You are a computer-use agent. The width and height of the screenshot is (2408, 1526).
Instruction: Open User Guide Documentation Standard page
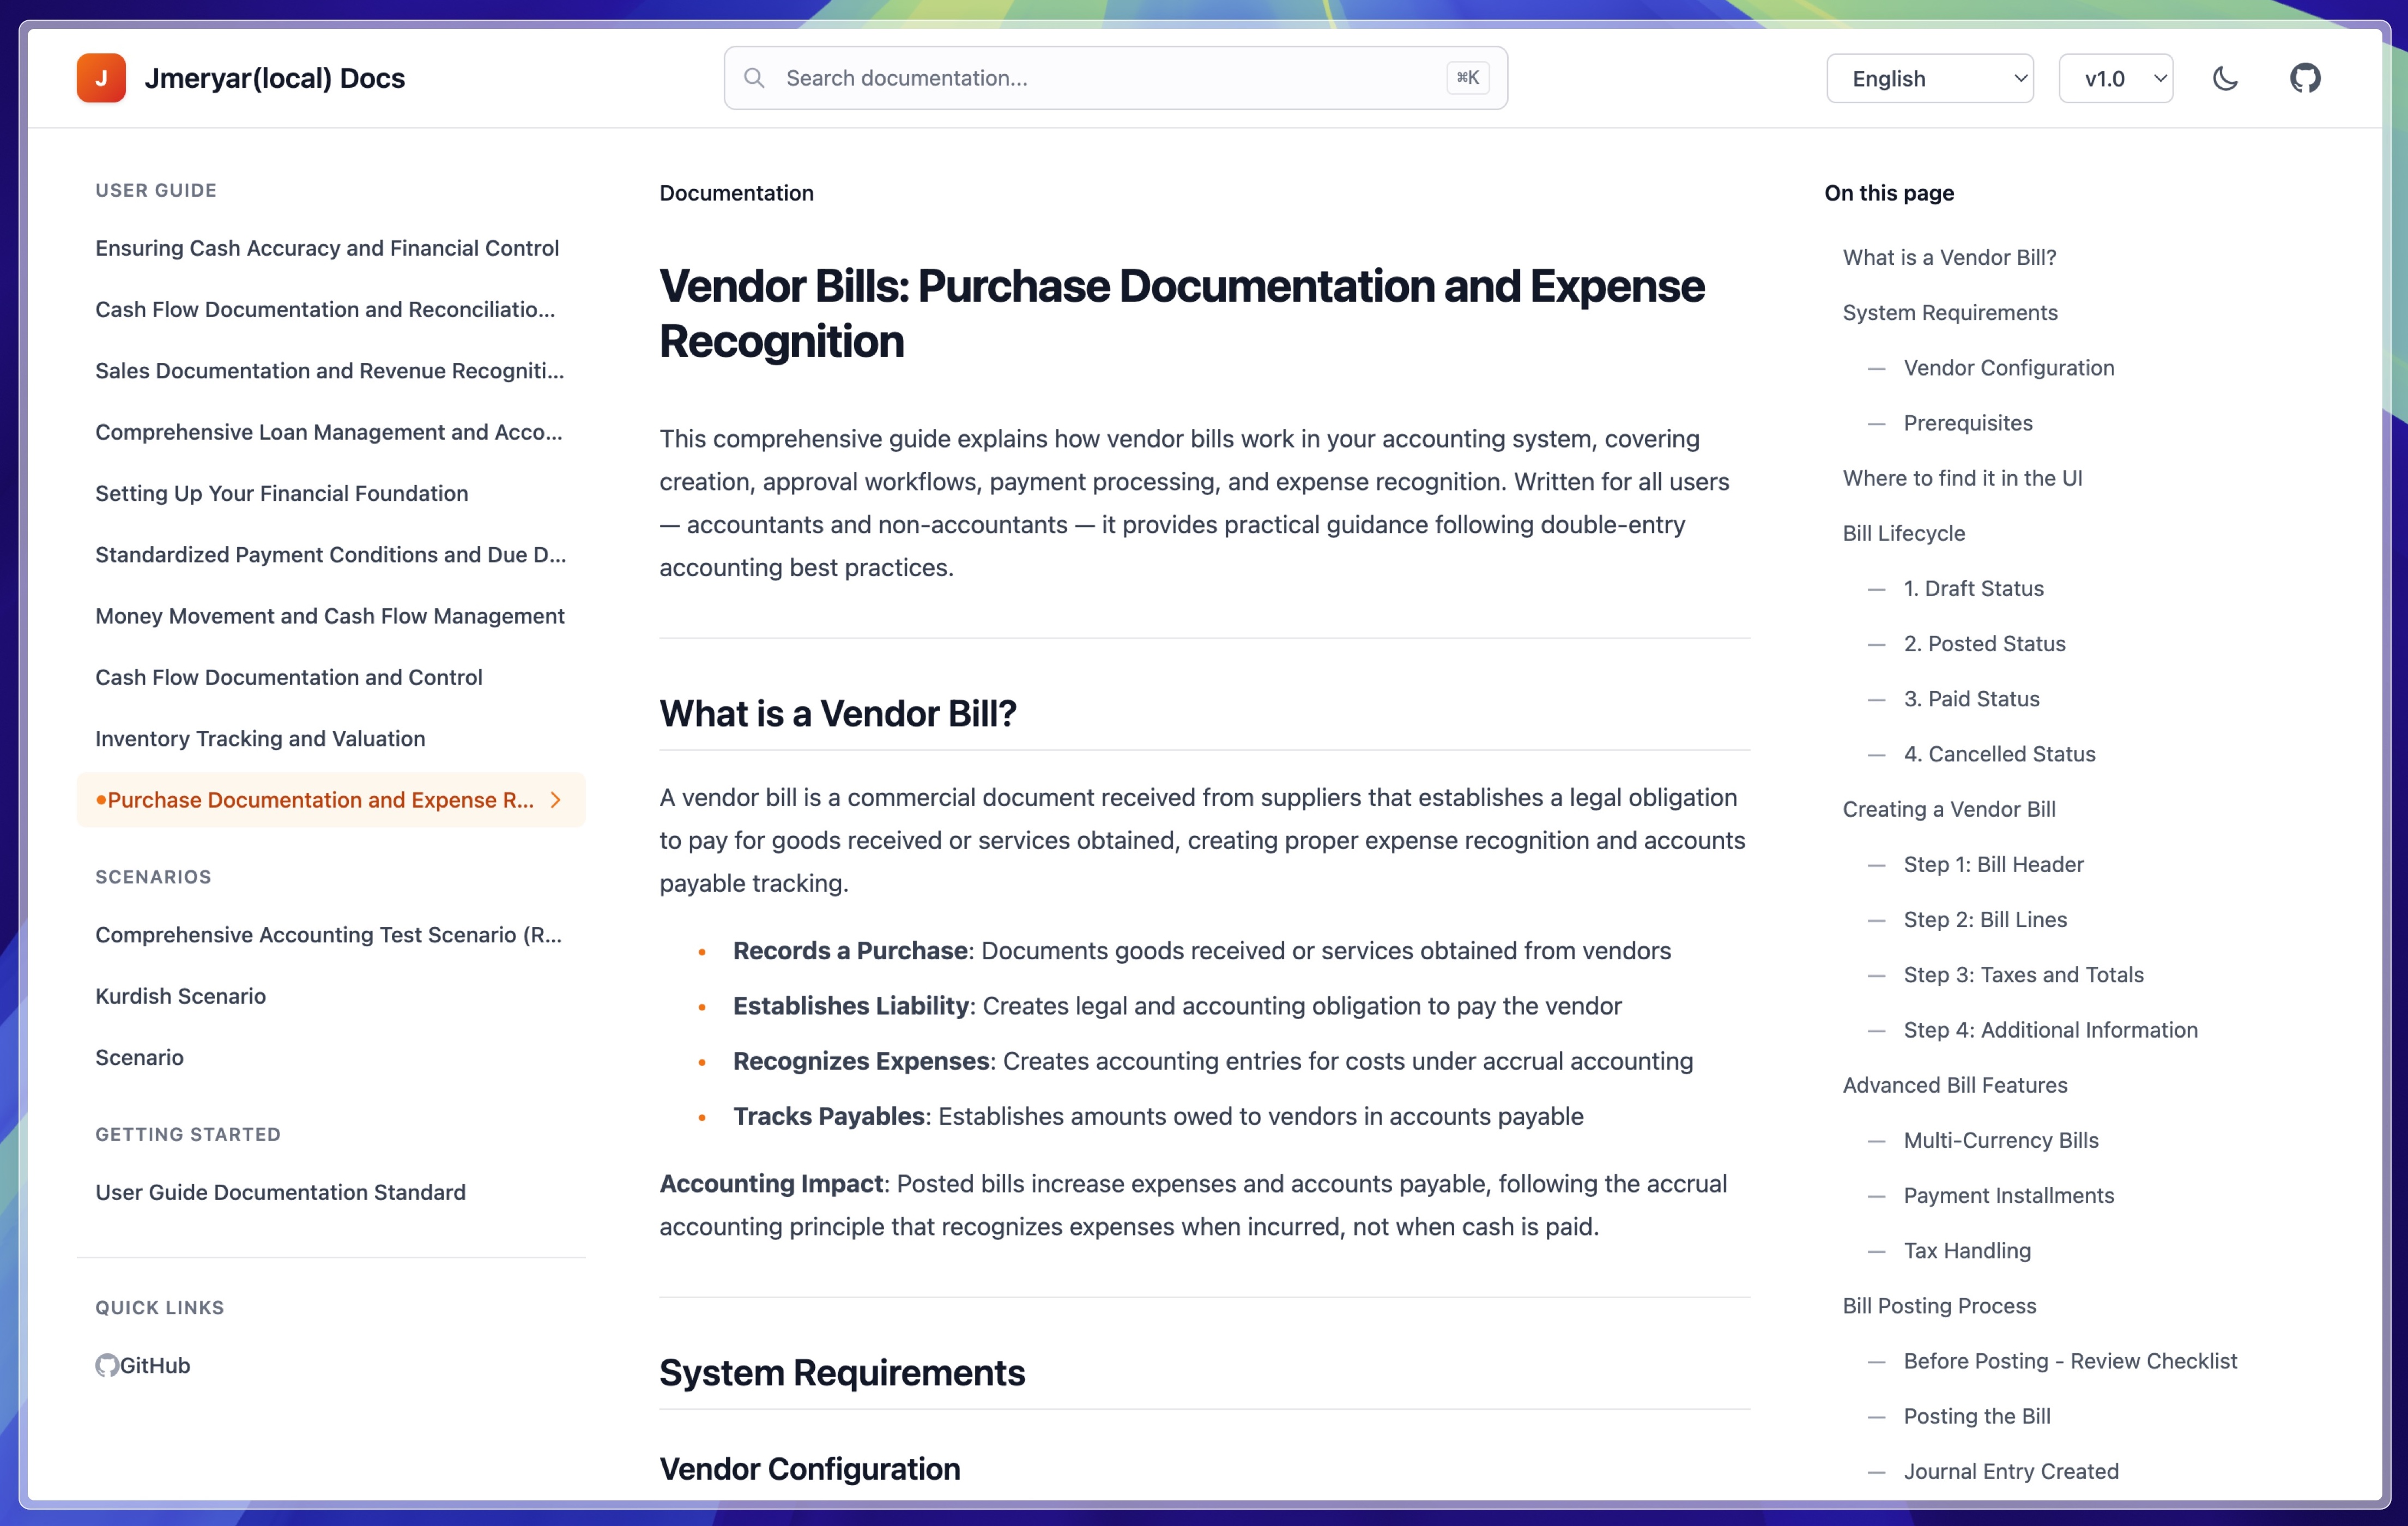(280, 1192)
